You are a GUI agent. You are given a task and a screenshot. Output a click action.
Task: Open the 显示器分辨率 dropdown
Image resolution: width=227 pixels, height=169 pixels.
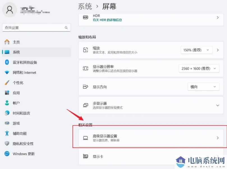click(x=199, y=68)
